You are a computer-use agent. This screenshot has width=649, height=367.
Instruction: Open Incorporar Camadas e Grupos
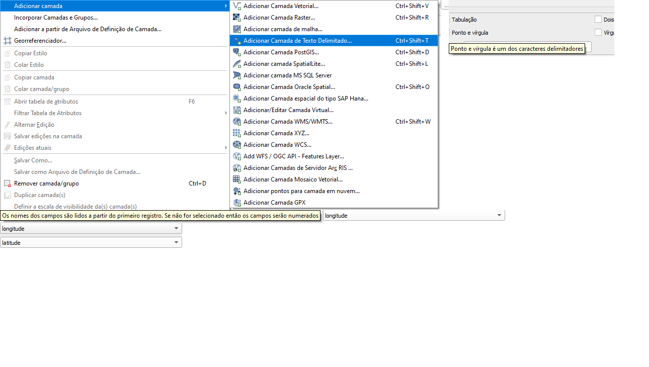(56, 18)
